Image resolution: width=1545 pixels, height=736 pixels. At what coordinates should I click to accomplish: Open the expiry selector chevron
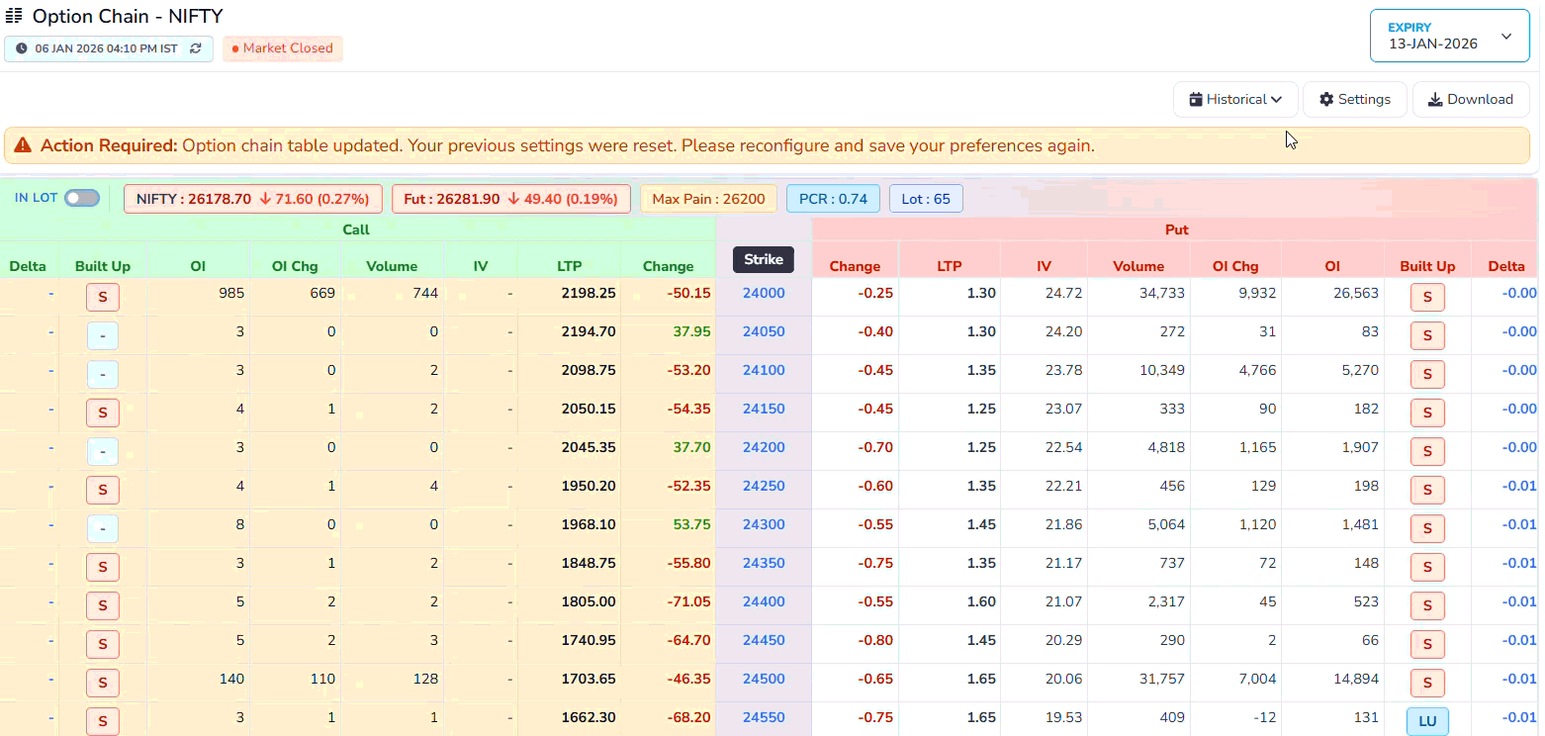pos(1506,36)
